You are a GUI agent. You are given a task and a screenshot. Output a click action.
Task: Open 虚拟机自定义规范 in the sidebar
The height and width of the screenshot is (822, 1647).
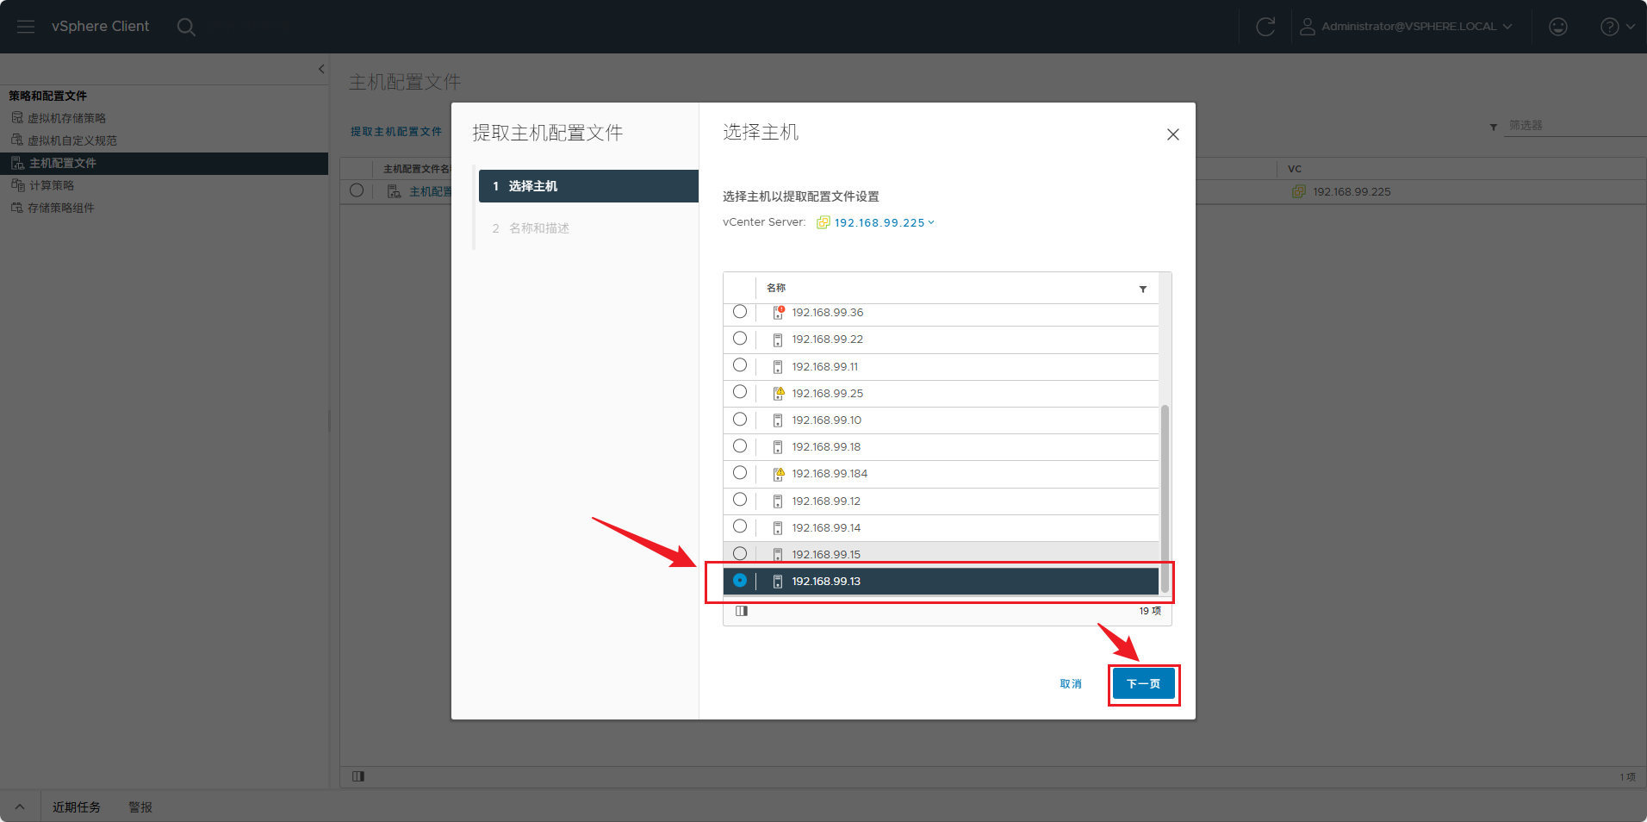(x=72, y=140)
